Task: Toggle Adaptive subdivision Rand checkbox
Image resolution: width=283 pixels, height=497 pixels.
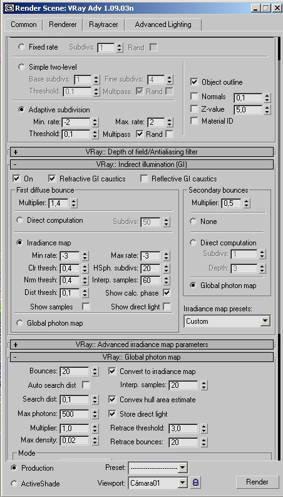Action: click(170, 134)
